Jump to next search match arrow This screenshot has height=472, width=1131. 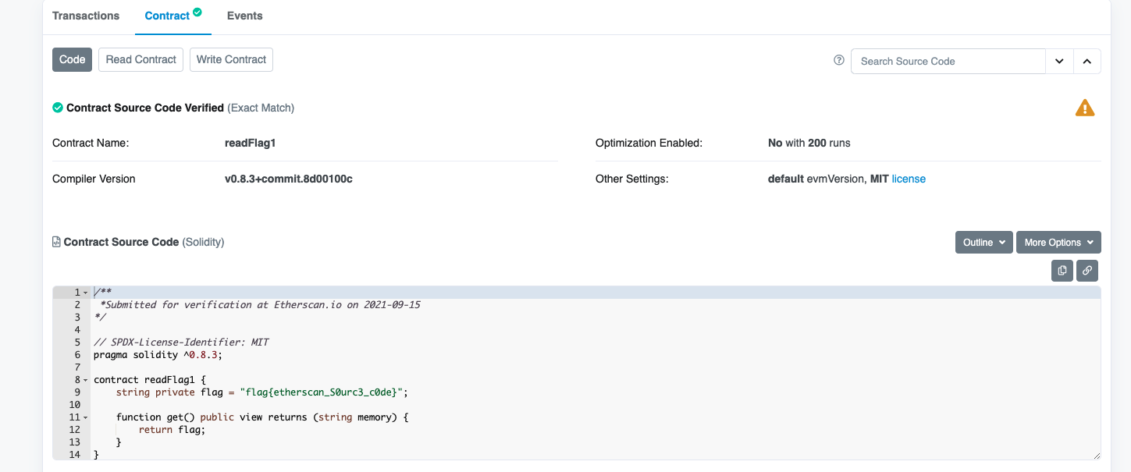click(x=1059, y=61)
